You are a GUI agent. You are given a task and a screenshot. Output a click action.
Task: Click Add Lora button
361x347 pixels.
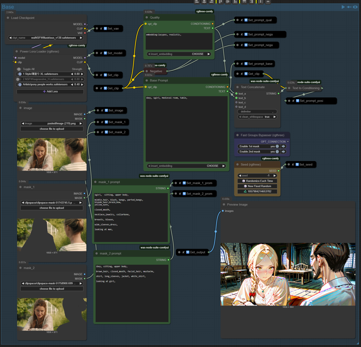[x=50, y=92]
